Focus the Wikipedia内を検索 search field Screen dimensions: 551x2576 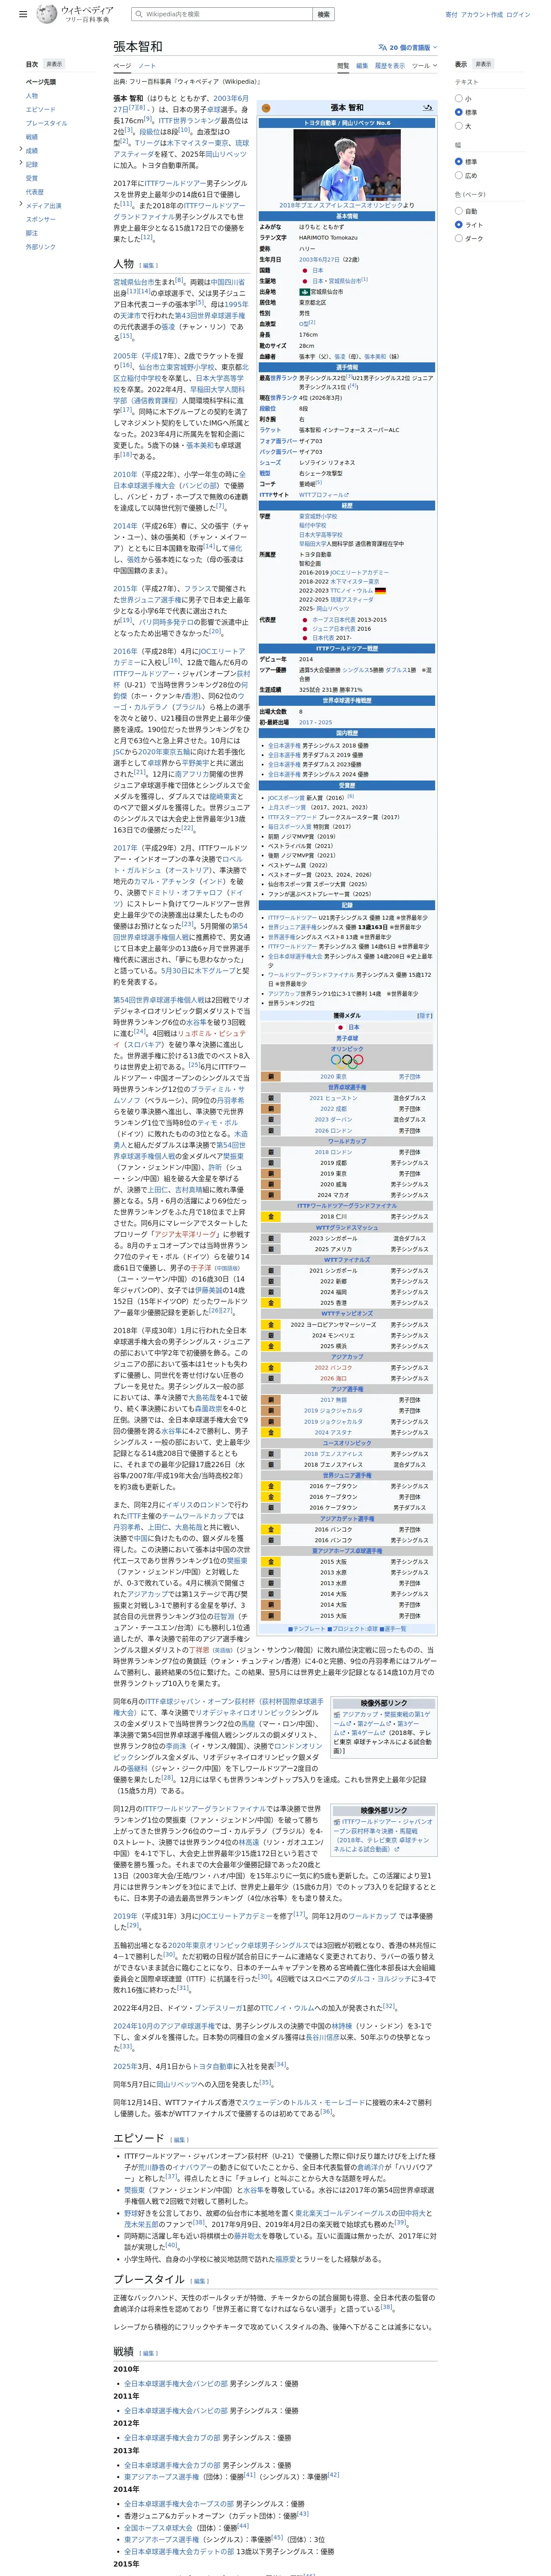(x=222, y=15)
